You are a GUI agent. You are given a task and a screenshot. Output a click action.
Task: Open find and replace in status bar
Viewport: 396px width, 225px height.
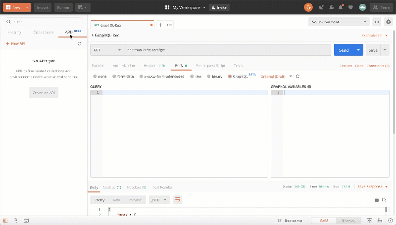tap(15, 220)
